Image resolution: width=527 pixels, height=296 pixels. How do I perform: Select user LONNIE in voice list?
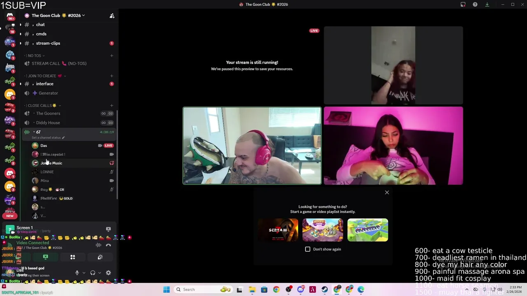pos(72,172)
